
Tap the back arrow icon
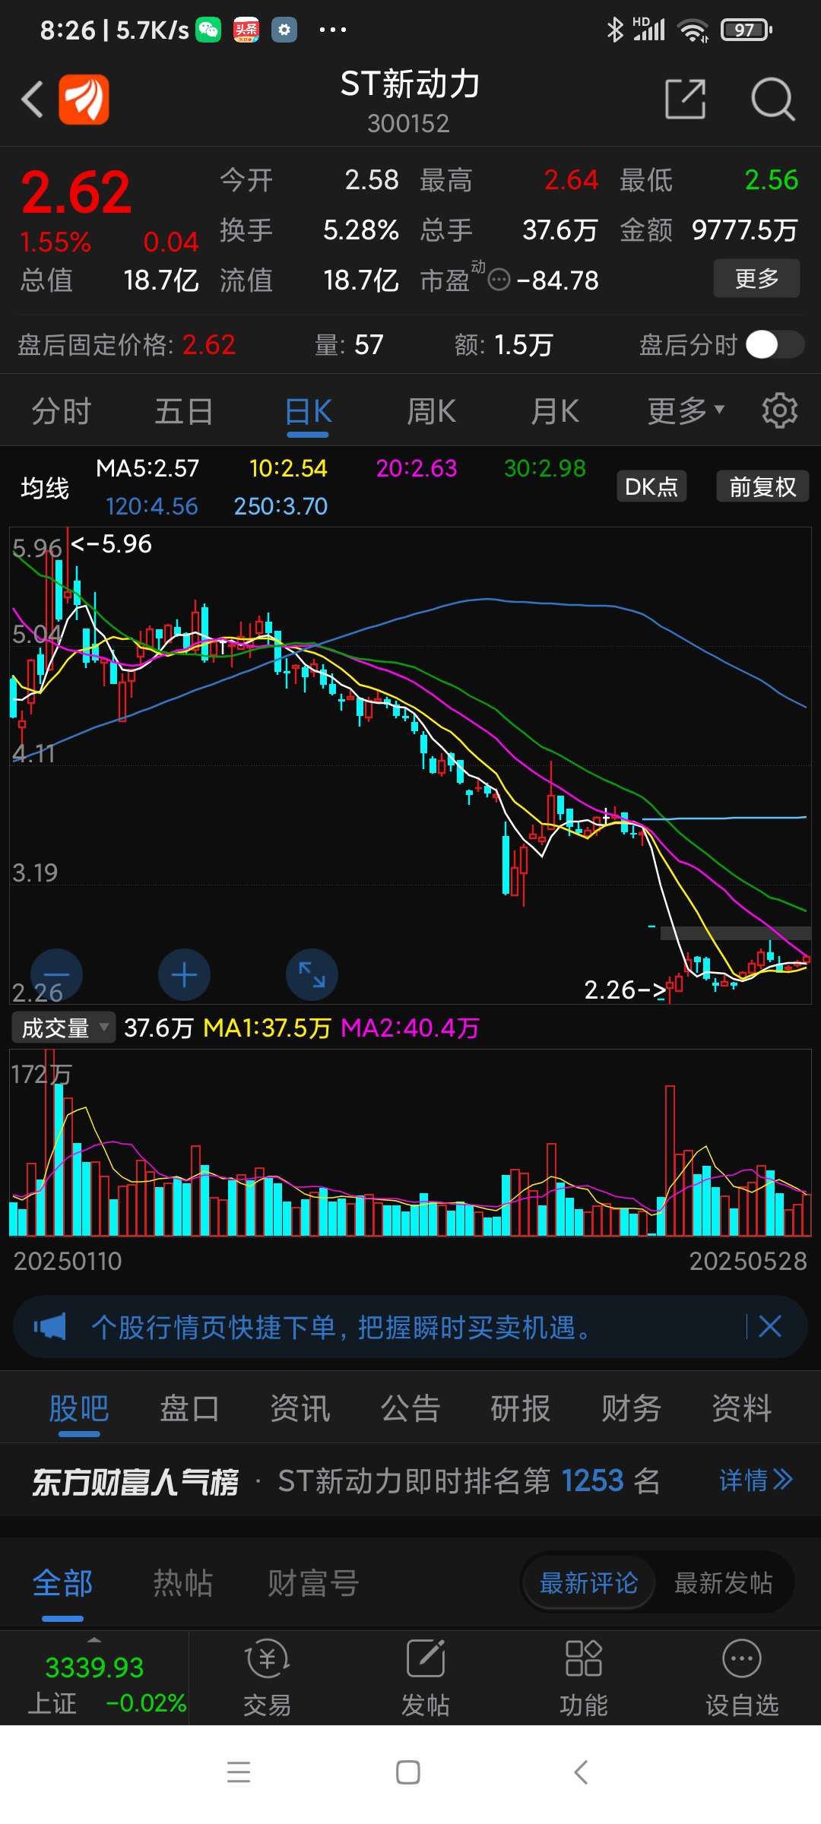[x=32, y=99]
